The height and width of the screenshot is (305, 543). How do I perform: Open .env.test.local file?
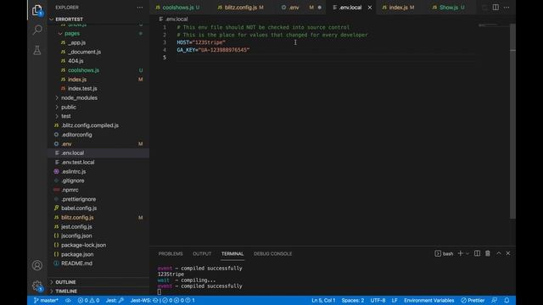[77, 162]
